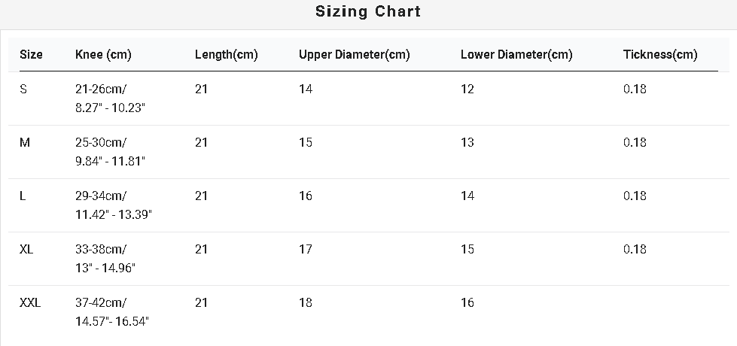
Task: Click the Tickness(cm) column header
Action: coord(660,54)
